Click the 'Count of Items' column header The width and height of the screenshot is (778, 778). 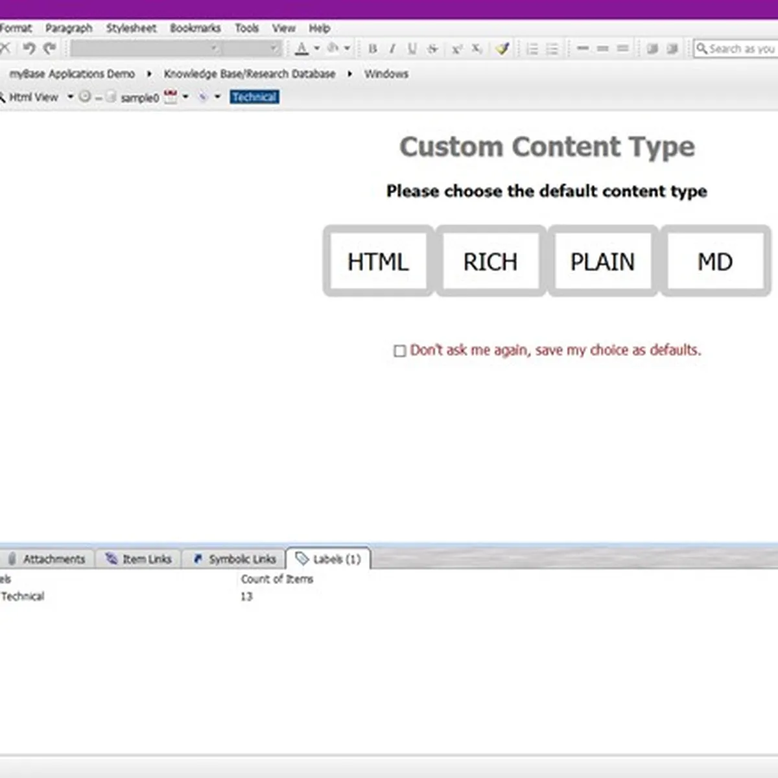click(277, 579)
